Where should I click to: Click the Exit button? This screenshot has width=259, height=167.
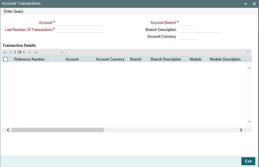coord(248,161)
